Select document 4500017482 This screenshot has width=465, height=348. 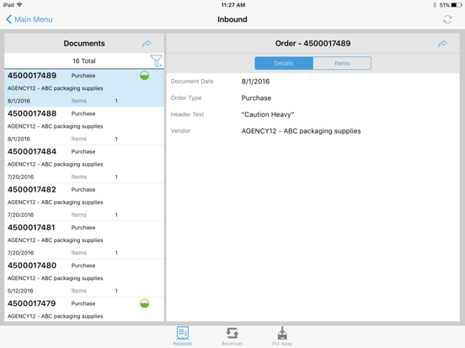84,202
